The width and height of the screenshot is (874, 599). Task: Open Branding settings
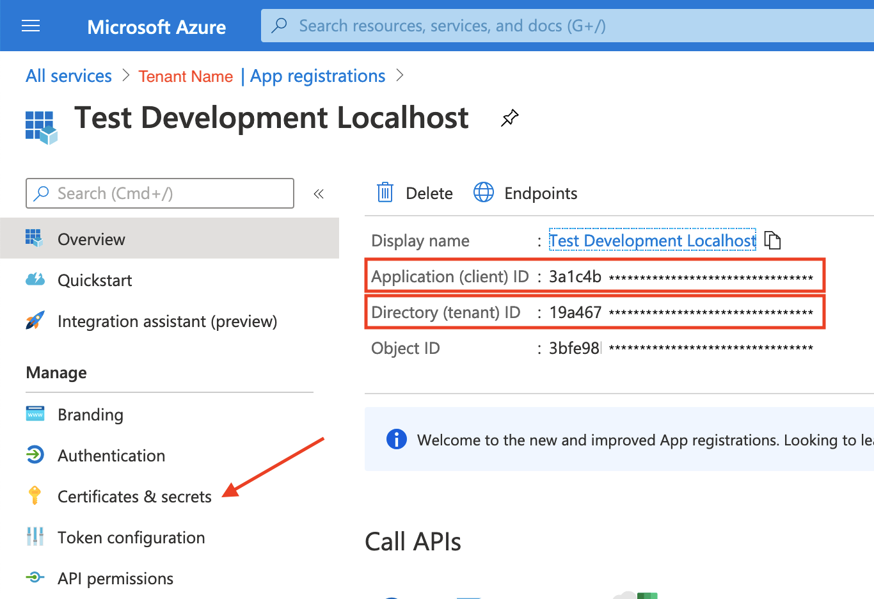coord(90,415)
